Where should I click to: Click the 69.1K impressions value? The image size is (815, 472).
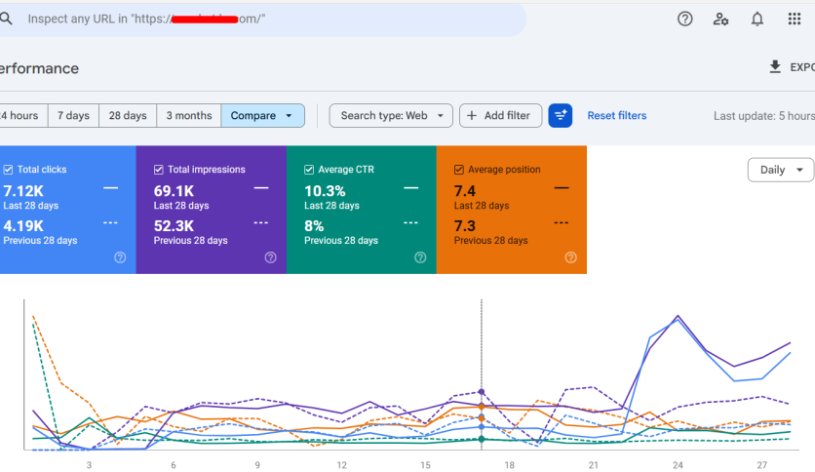click(174, 191)
